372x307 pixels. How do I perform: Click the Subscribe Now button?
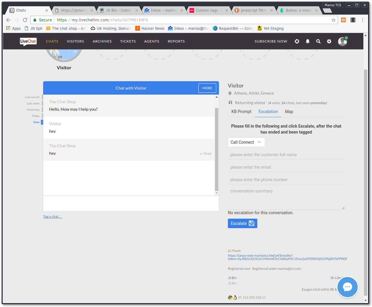pyautogui.click(x=271, y=41)
